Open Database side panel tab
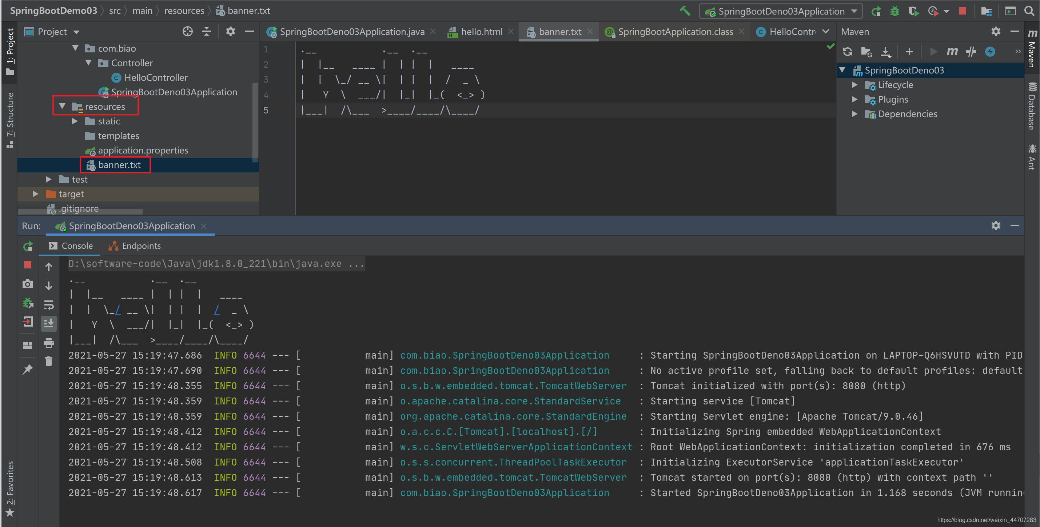1040x527 pixels. click(x=1032, y=106)
